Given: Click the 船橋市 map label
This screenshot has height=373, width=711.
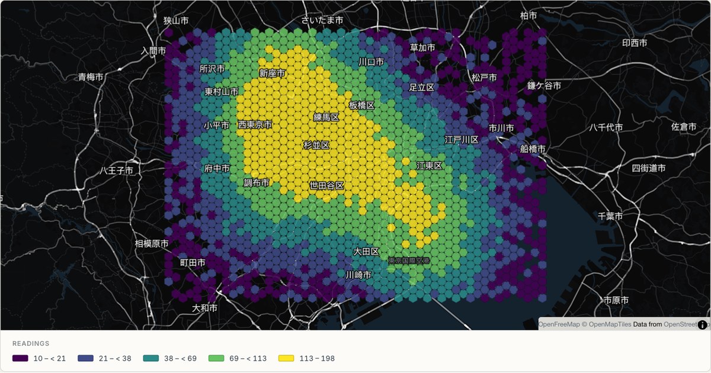Looking at the screenshot, I should tap(533, 149).
